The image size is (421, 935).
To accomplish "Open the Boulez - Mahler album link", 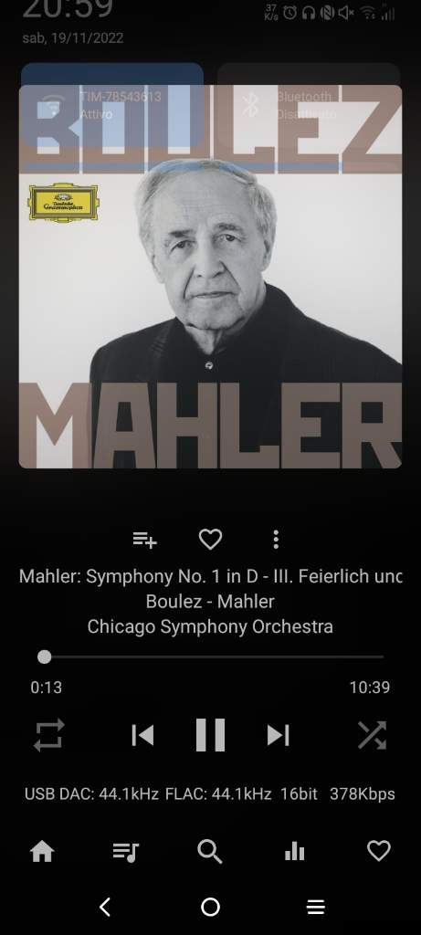I will (x=210, y=601).
